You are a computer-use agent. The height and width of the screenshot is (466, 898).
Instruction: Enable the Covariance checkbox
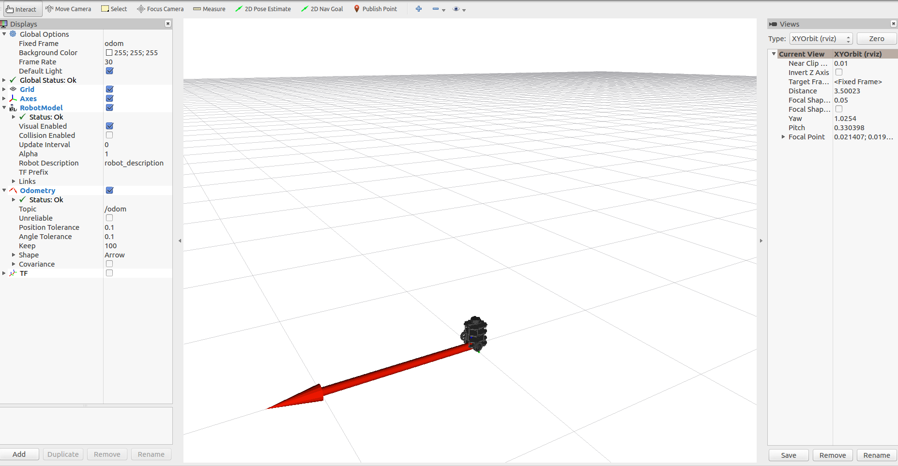[109, 264]
